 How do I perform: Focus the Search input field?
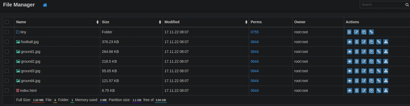[x=382, y=5]
